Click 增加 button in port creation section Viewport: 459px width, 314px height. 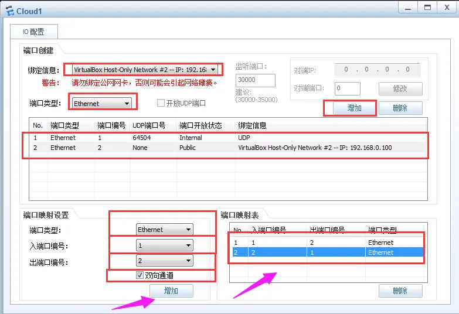[354, 108]
